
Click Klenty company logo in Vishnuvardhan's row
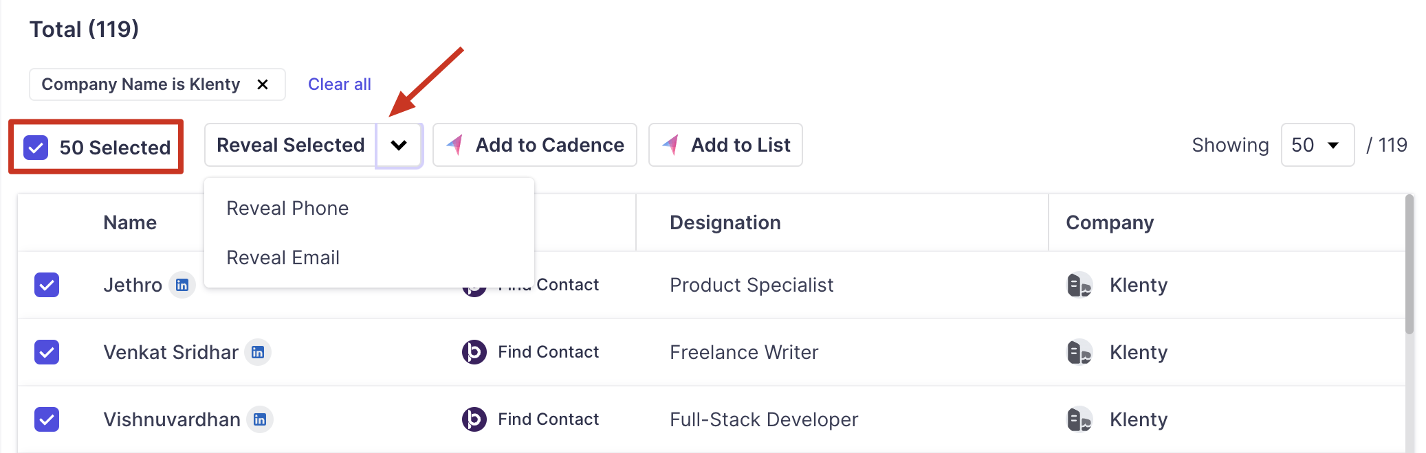pos(1079,419)
